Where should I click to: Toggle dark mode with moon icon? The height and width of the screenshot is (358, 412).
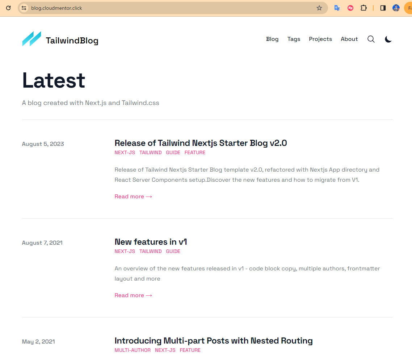(x=388, y=39)
